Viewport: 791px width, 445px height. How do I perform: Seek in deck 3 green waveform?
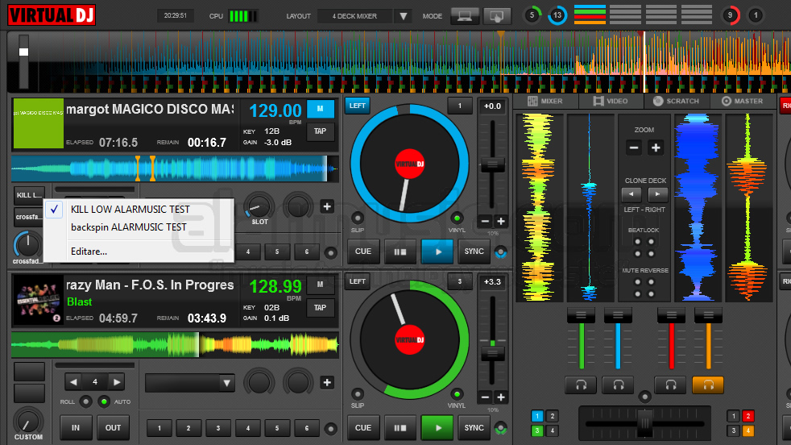(x=175, y=344)
